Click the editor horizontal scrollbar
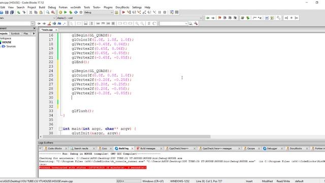The height and width of the screenshot is (183, 325). point(126,137)
